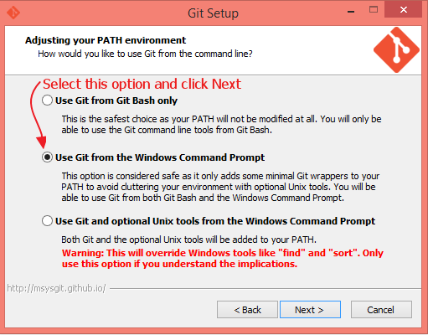Click the large Git logo in the header
Screen dimensions: 428x335
click(396, 50)
